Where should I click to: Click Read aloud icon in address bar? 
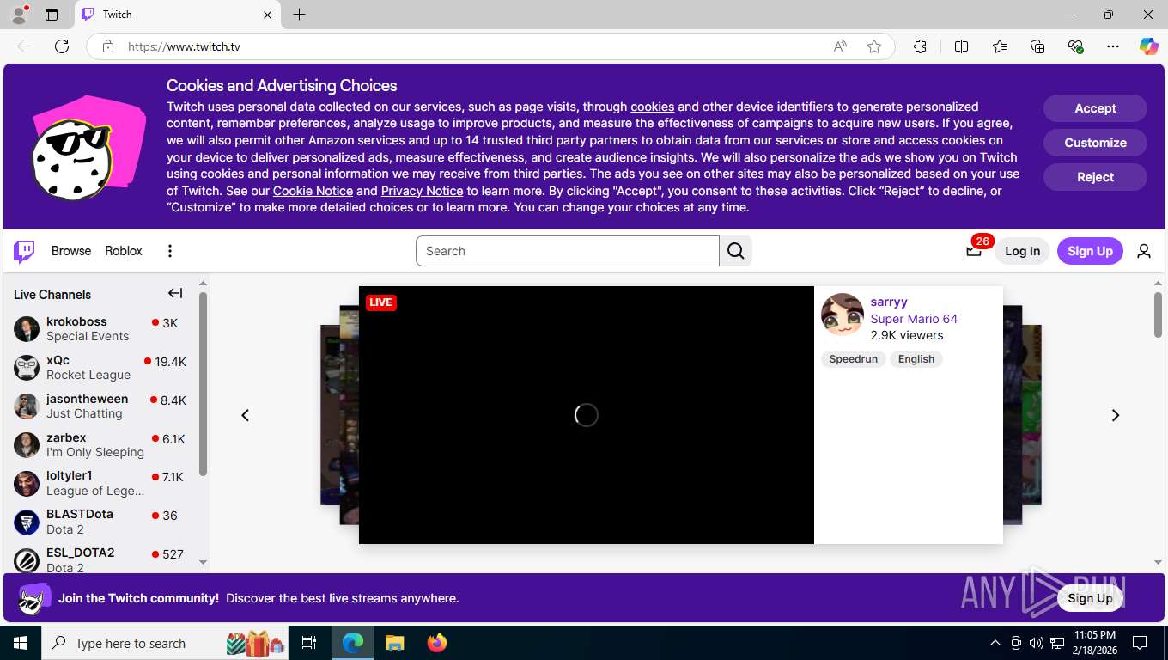(x=840, y=46)
